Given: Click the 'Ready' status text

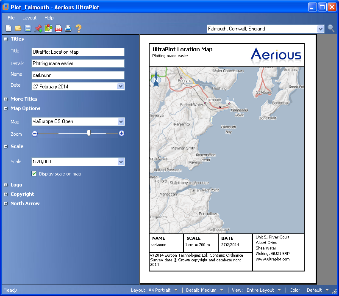Looking at the screenshot, I should [10, 290].
